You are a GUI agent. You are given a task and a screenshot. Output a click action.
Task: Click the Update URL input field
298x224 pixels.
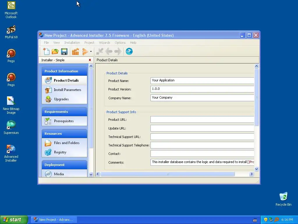click(x=202, y=128)
